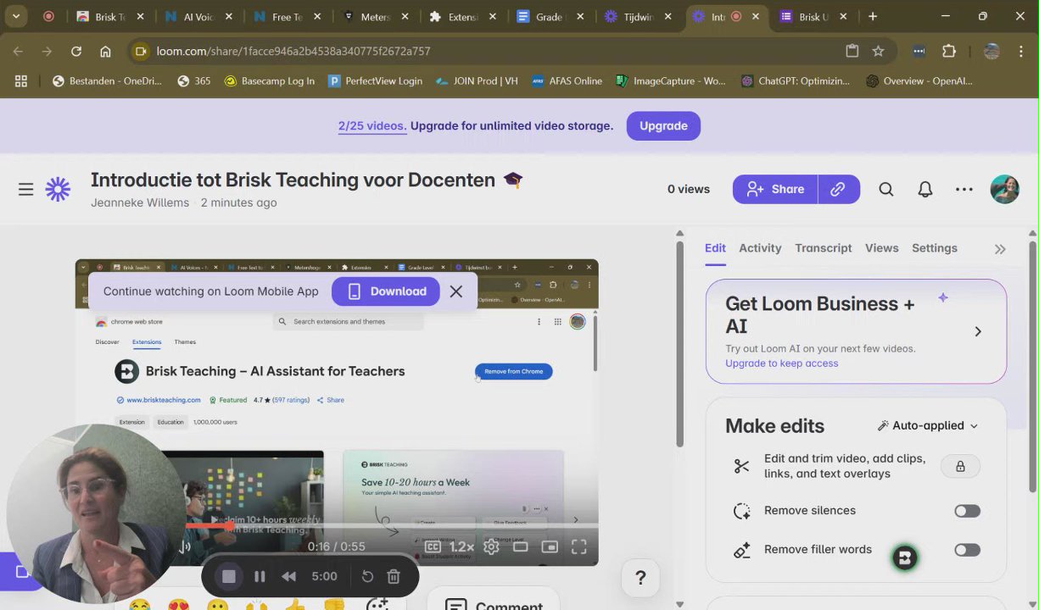Screen dimensions: 1039x610
Task: Switch video to theater mode
Action: coord(521,547)
